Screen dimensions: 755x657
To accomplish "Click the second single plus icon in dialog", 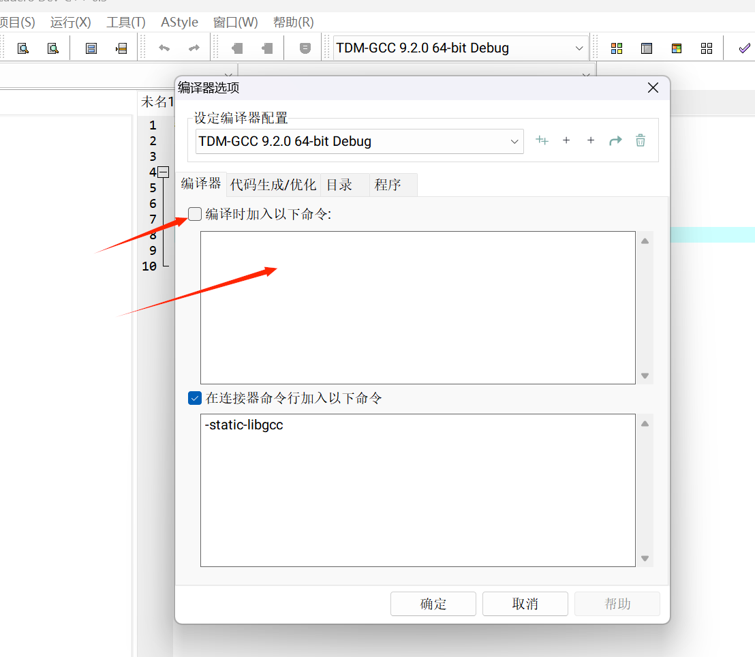I will [x=591, y=140].
